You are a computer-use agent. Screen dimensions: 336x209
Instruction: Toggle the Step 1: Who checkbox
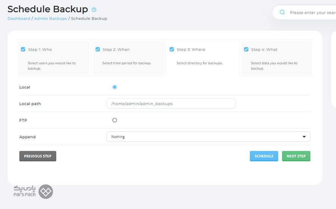click(23, 49)
